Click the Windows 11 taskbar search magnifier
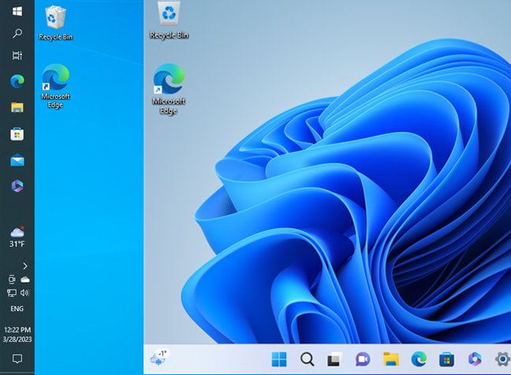511x375 pixels. (308, 359)
